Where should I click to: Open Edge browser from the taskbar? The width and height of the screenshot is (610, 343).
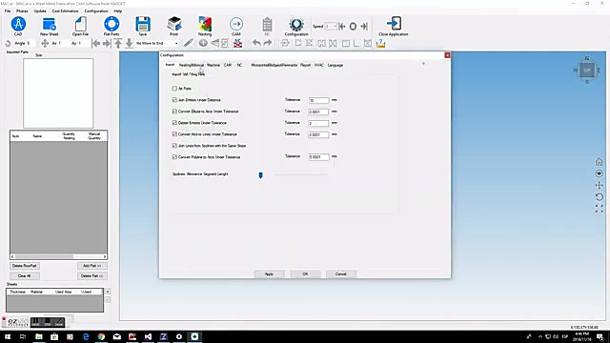point(86,336)
